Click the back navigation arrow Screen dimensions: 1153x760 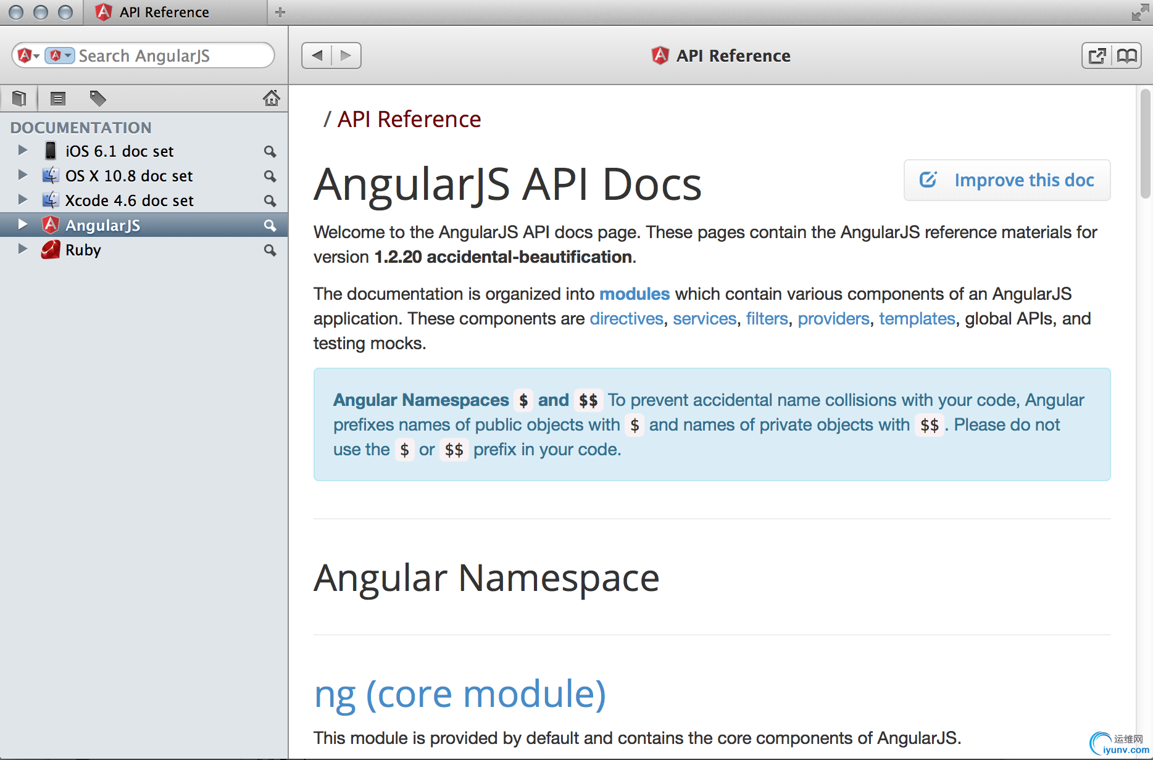point(317,56)
